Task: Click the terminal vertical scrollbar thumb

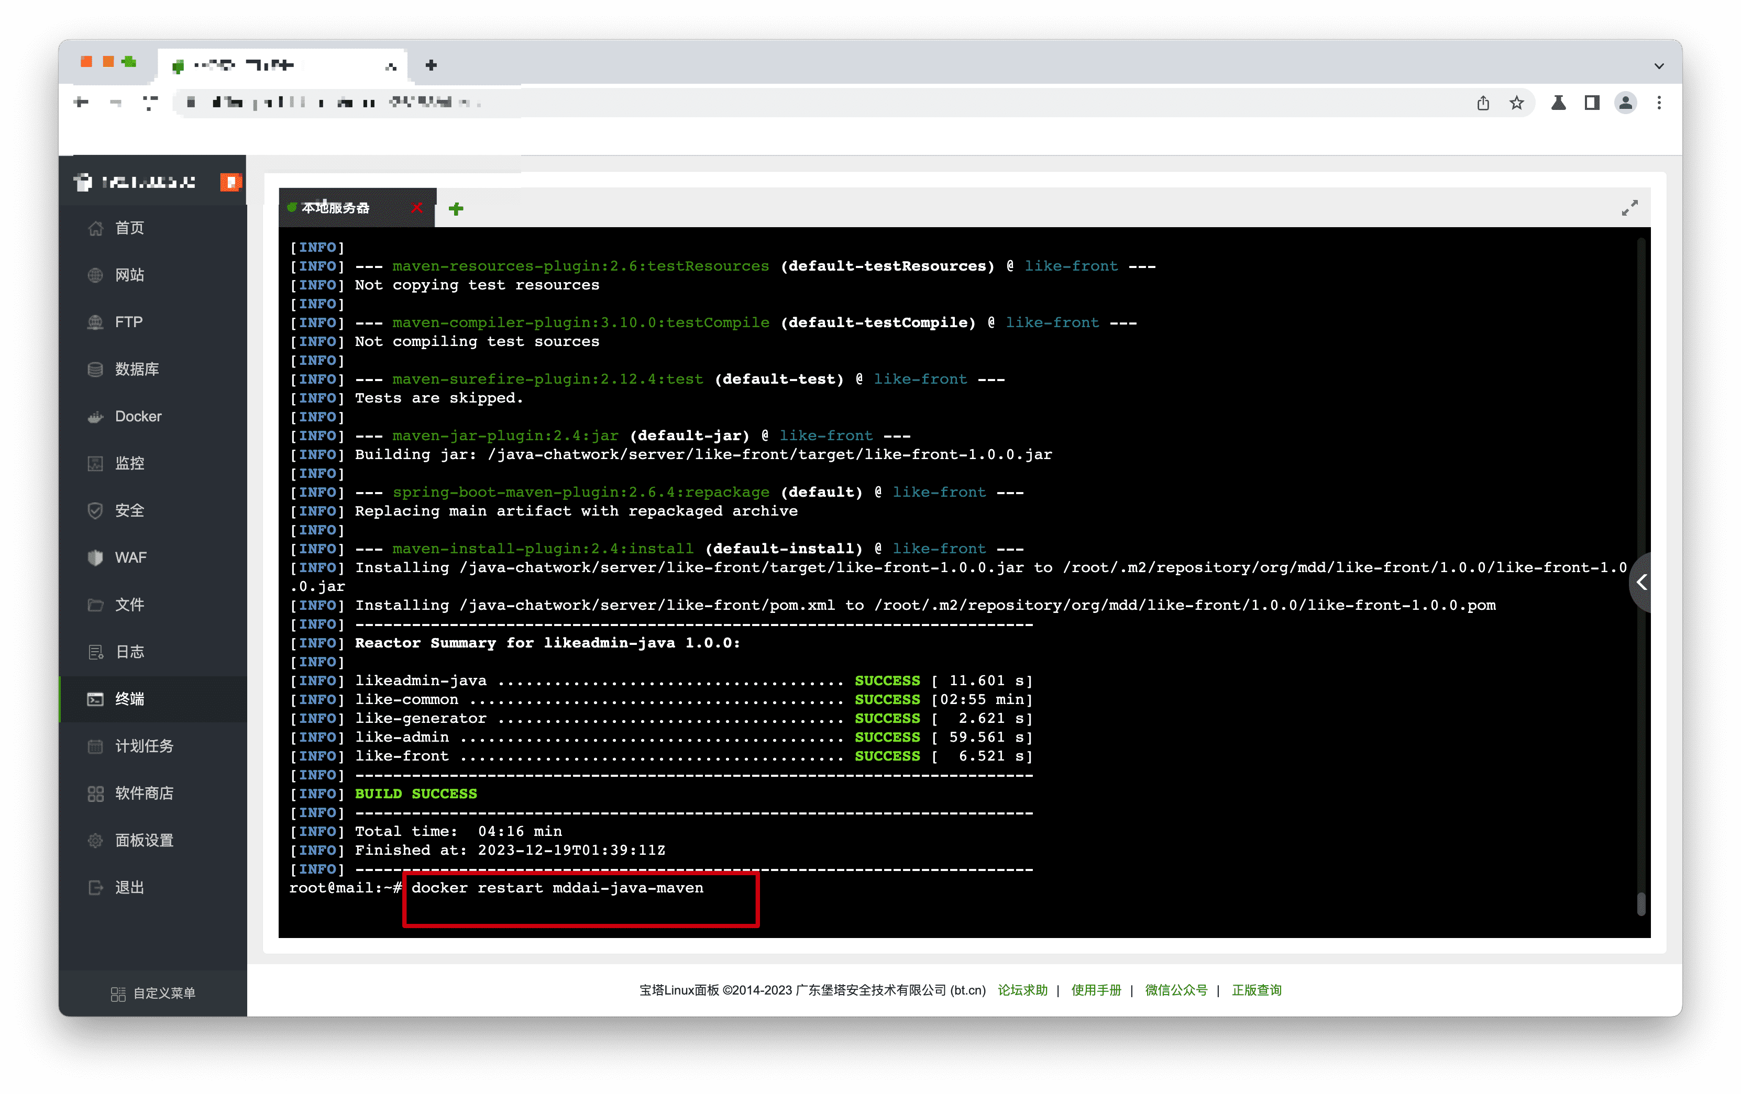Action: tap(1641, 904)
